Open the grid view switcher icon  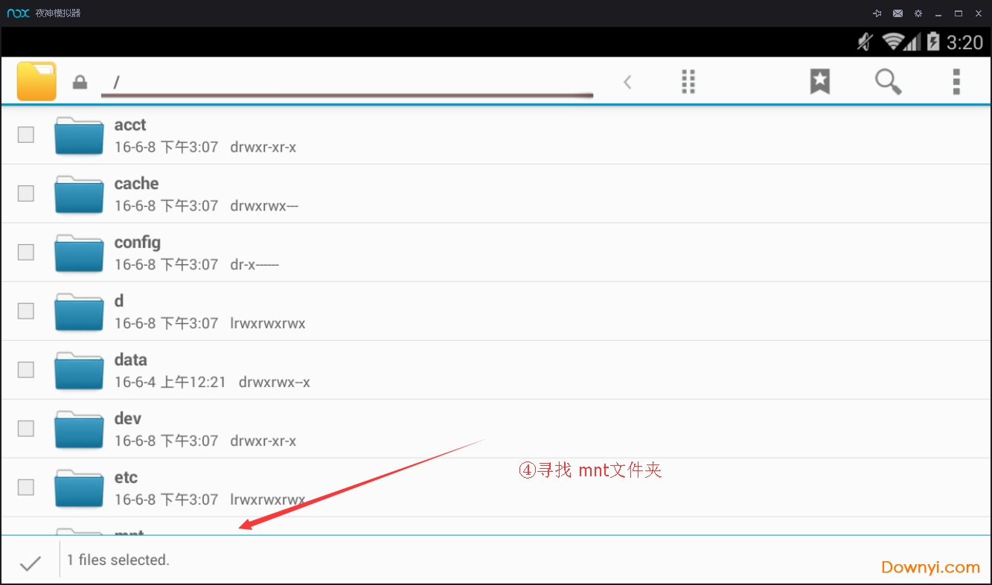click(688, 82)
